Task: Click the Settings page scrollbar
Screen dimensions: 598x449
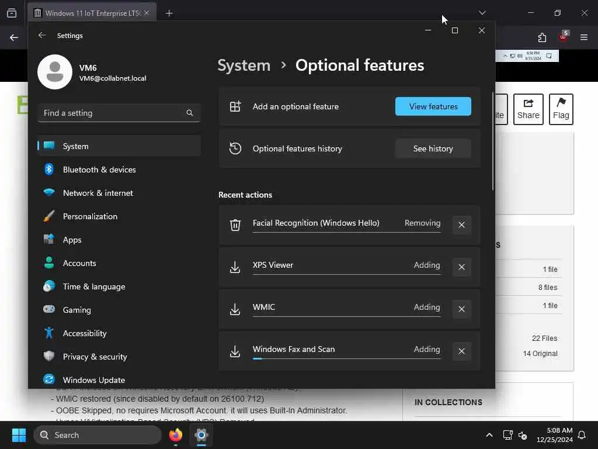Action: 493,141
